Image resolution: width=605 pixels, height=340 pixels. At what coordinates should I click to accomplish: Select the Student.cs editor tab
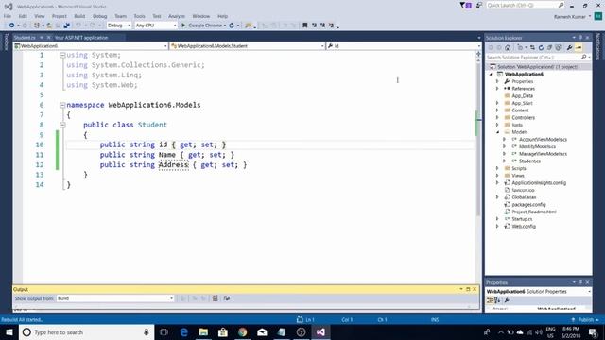coord(25,38)
